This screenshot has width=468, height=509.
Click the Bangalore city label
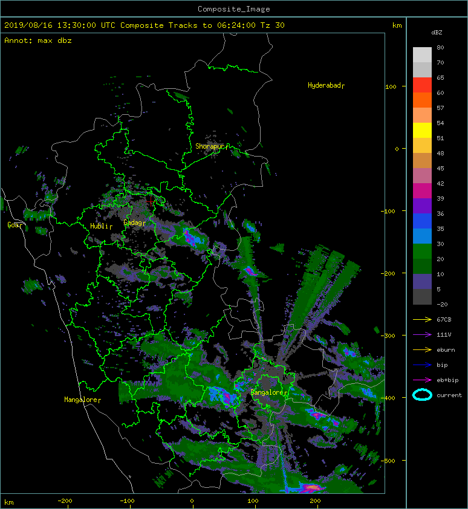(x=269, y=392)
